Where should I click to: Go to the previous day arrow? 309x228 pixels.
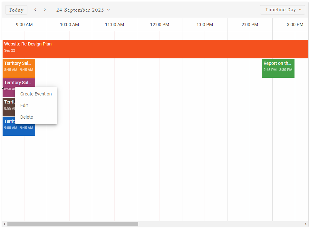(x=35, y=10)
